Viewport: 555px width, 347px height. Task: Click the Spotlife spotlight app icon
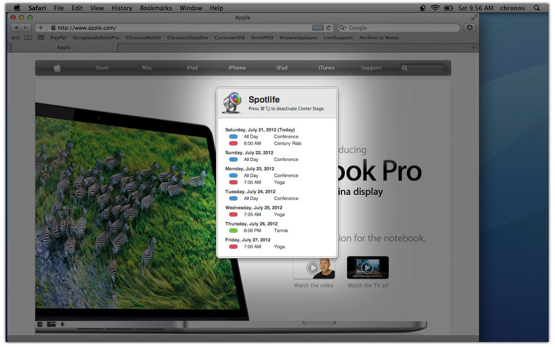[x=232, y=102]
